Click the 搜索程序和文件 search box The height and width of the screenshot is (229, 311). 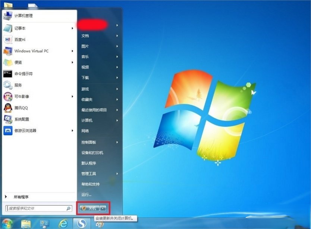39,208
